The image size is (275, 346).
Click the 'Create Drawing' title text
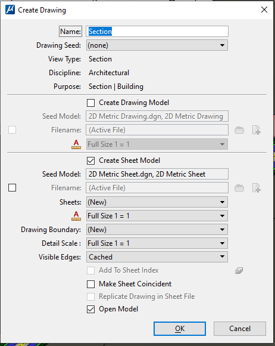point(42,10)
